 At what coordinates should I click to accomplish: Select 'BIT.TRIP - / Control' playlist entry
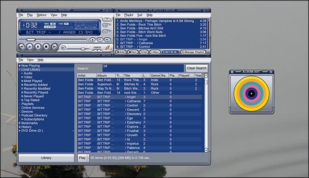(161, 47)
